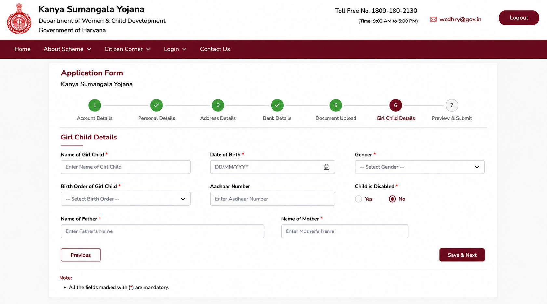Screen dimensions: 547x304
Task: Click Save & Next button
Action: [462, 255]
